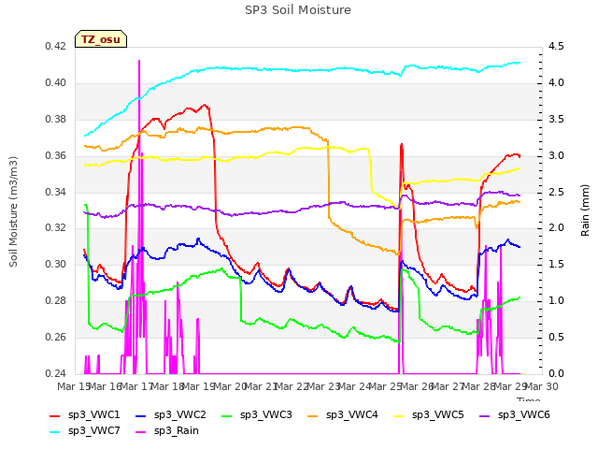Click the sp3_VWC4 legend label
The width and height of the screenshot is (598, 449).
(351, 414)
